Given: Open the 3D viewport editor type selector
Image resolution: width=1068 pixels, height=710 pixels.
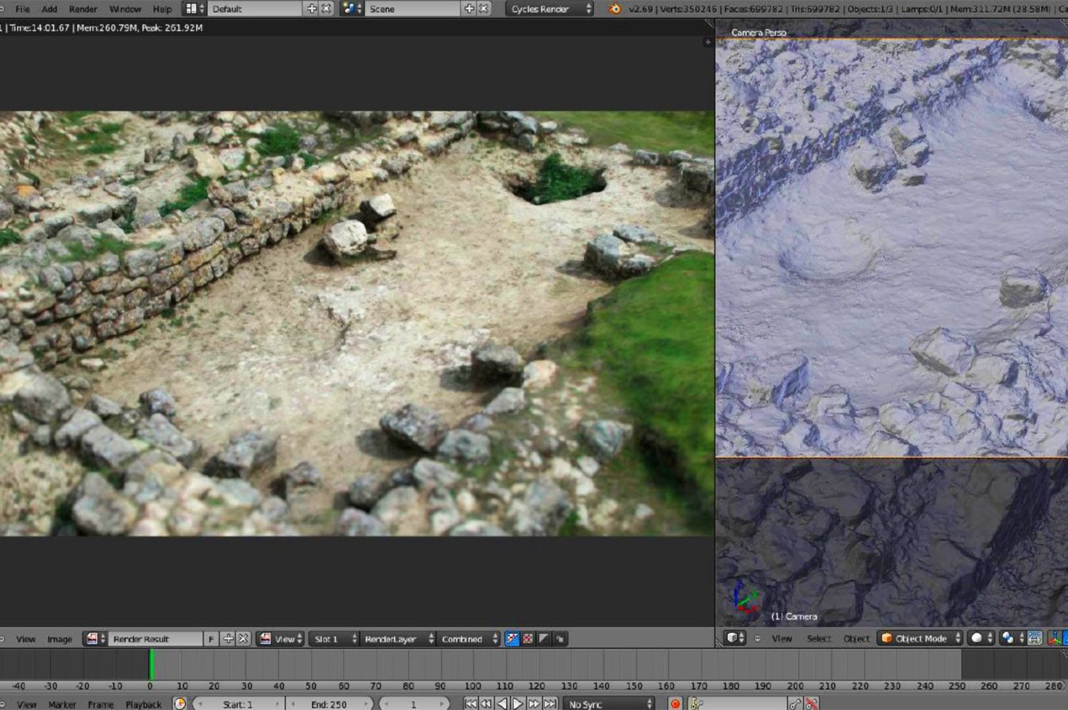Looking at the screenshot, I should pos(735,638).
